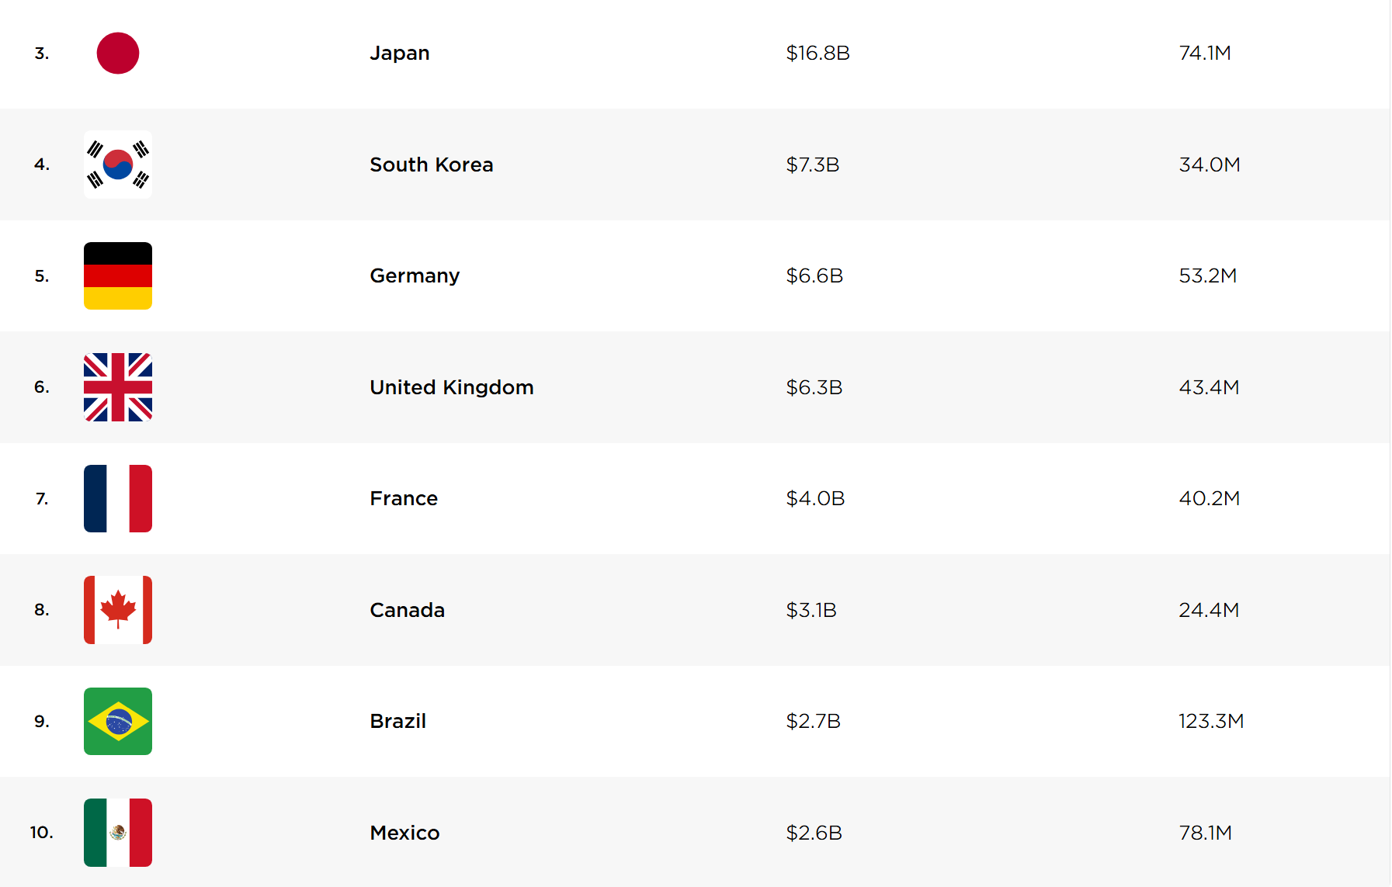Select the Canada flag icon

pyautogui.click(x=118, y=610)
